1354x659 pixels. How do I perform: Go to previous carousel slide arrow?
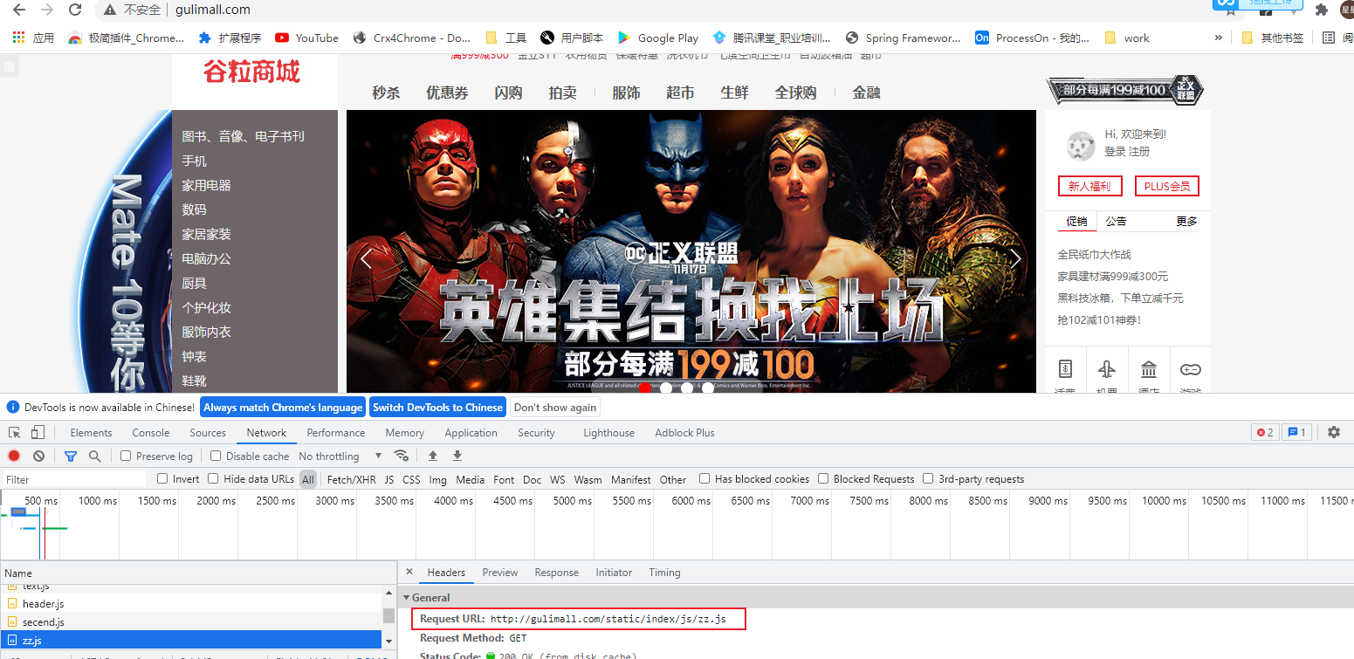click(x=366, y=258)
